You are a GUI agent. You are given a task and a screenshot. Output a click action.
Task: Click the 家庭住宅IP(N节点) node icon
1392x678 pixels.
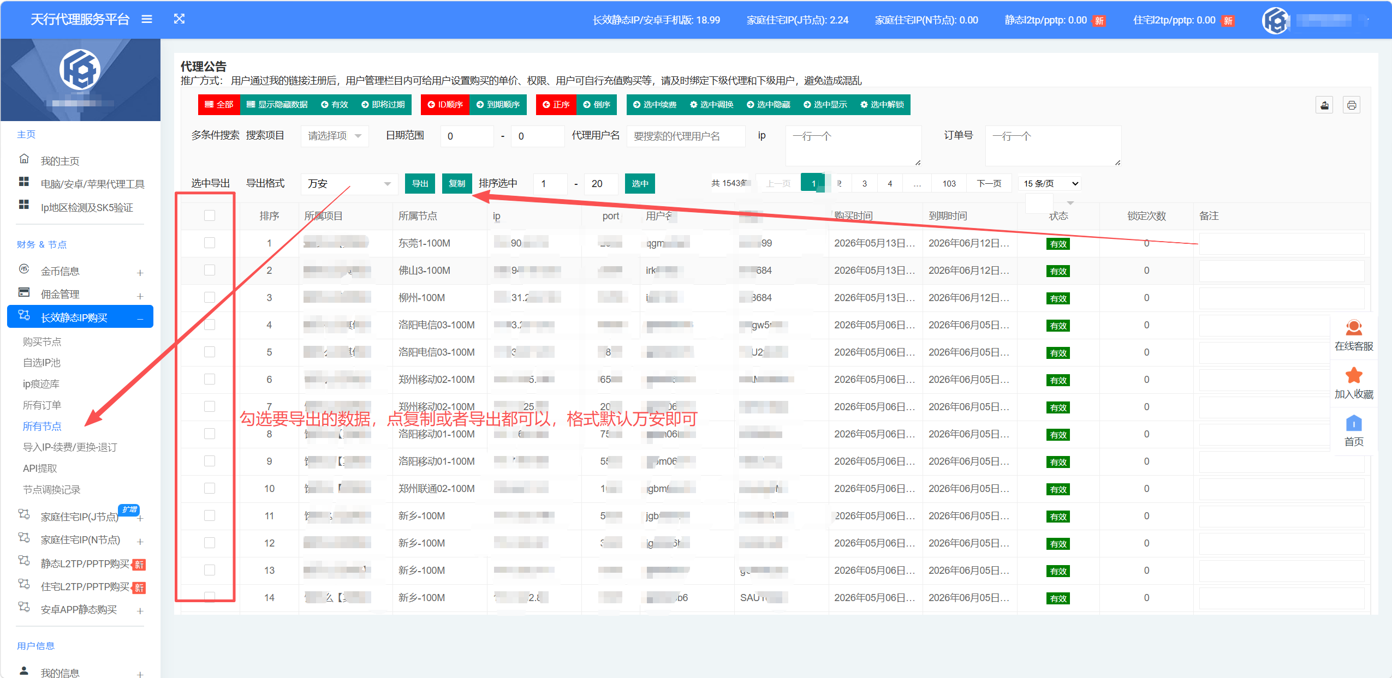(24, 538)
